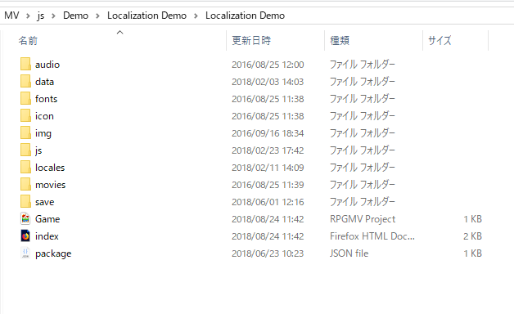This screenshot has height=314, width=514.
Task: Click the last Localization Demo breadcrumb
Action: (x=246, y=16)
